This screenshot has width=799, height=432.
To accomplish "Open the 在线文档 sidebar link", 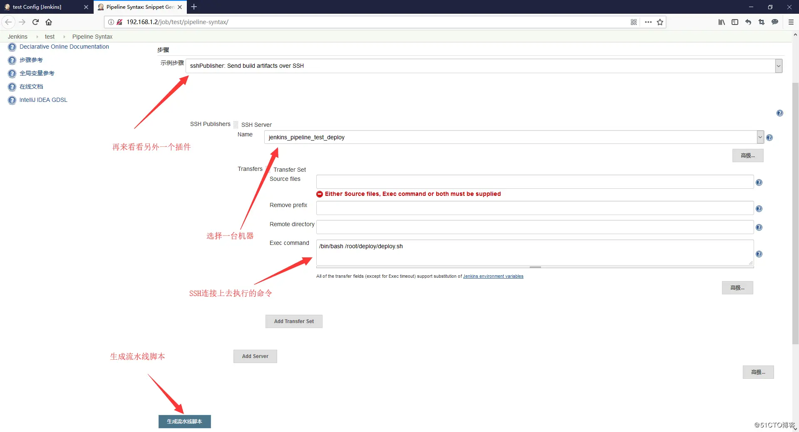I will (31, 86).
